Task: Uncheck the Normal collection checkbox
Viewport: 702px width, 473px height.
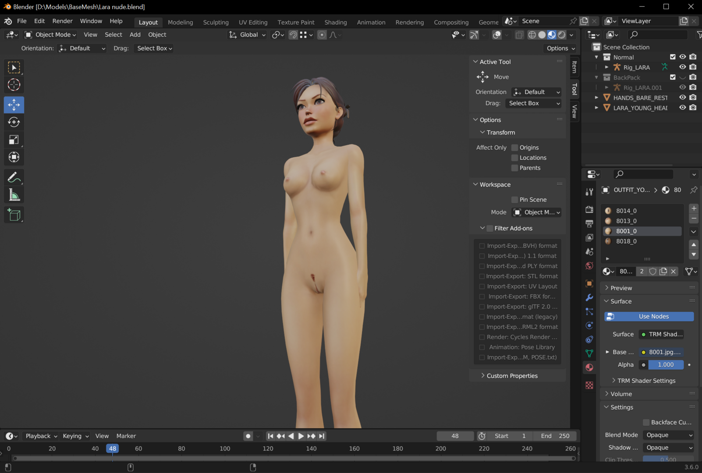Action: pos(673,57)
